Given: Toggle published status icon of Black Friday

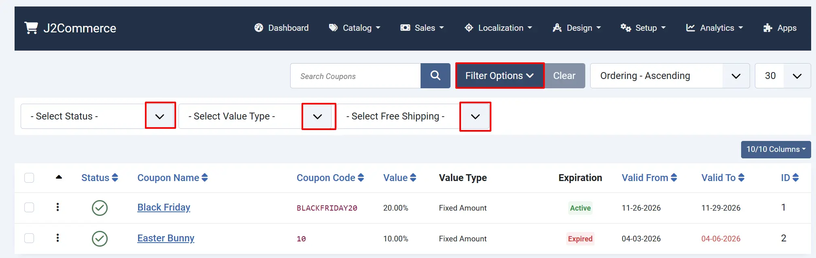Looking at the screenshot, I should point(100,208).
